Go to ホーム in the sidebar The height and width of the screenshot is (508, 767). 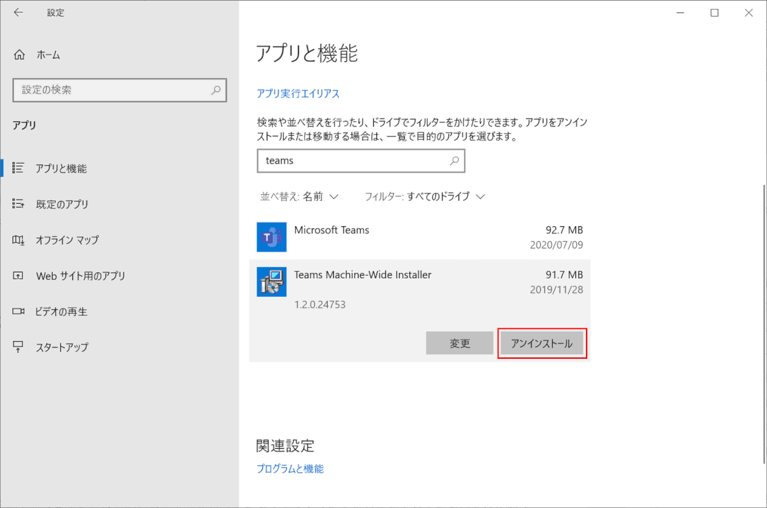(x=119, y=55)
